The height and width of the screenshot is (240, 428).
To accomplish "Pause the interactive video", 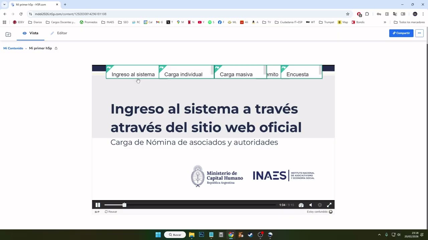I will coord(98,205).
